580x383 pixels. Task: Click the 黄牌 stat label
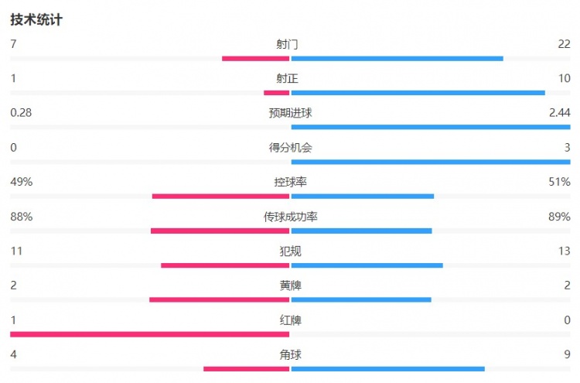point(290,286)
